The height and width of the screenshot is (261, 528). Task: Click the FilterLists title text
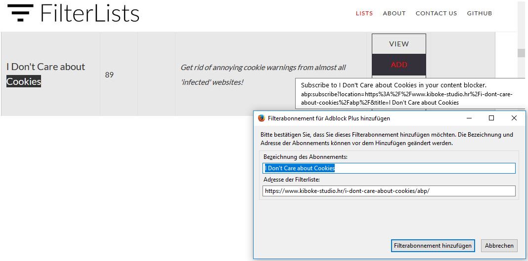90,13
